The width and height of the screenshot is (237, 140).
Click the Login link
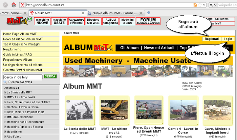228,39
